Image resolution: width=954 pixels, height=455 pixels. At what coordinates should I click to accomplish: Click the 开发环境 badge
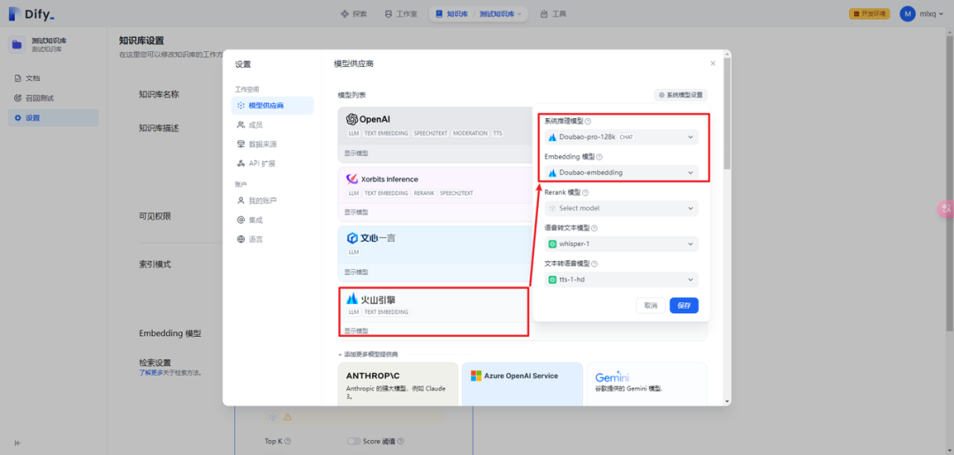pyautogui.click(x=869, y=13)
